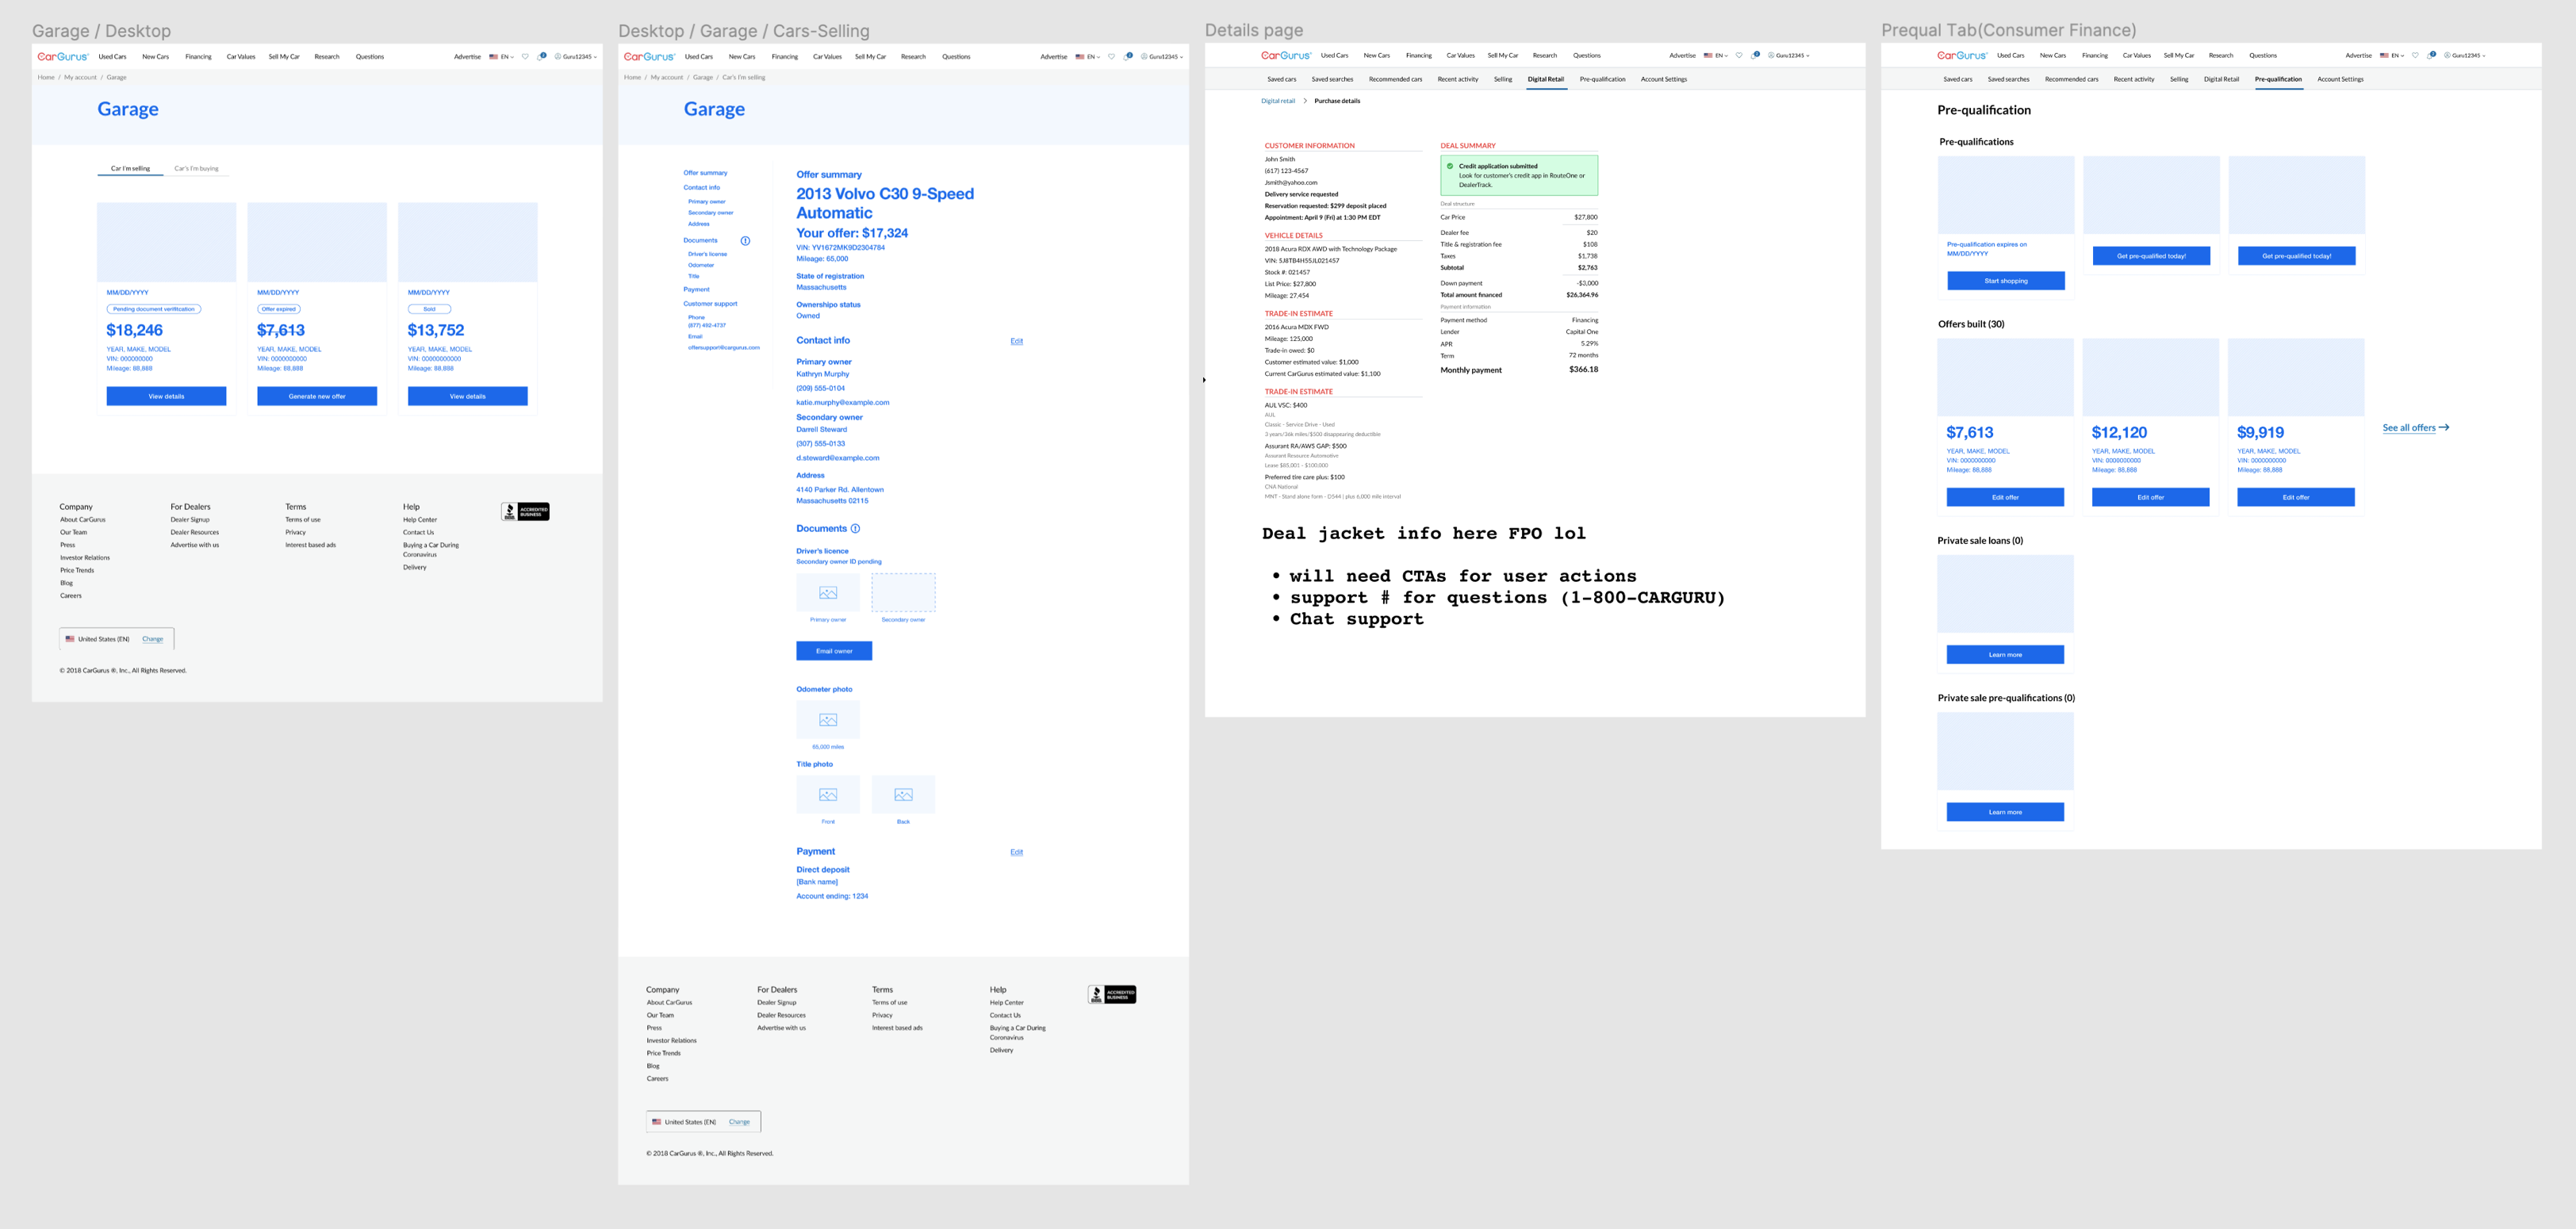Click green check icon in Credit application banner
2576x1229 pixels.
coord(1450,167)
